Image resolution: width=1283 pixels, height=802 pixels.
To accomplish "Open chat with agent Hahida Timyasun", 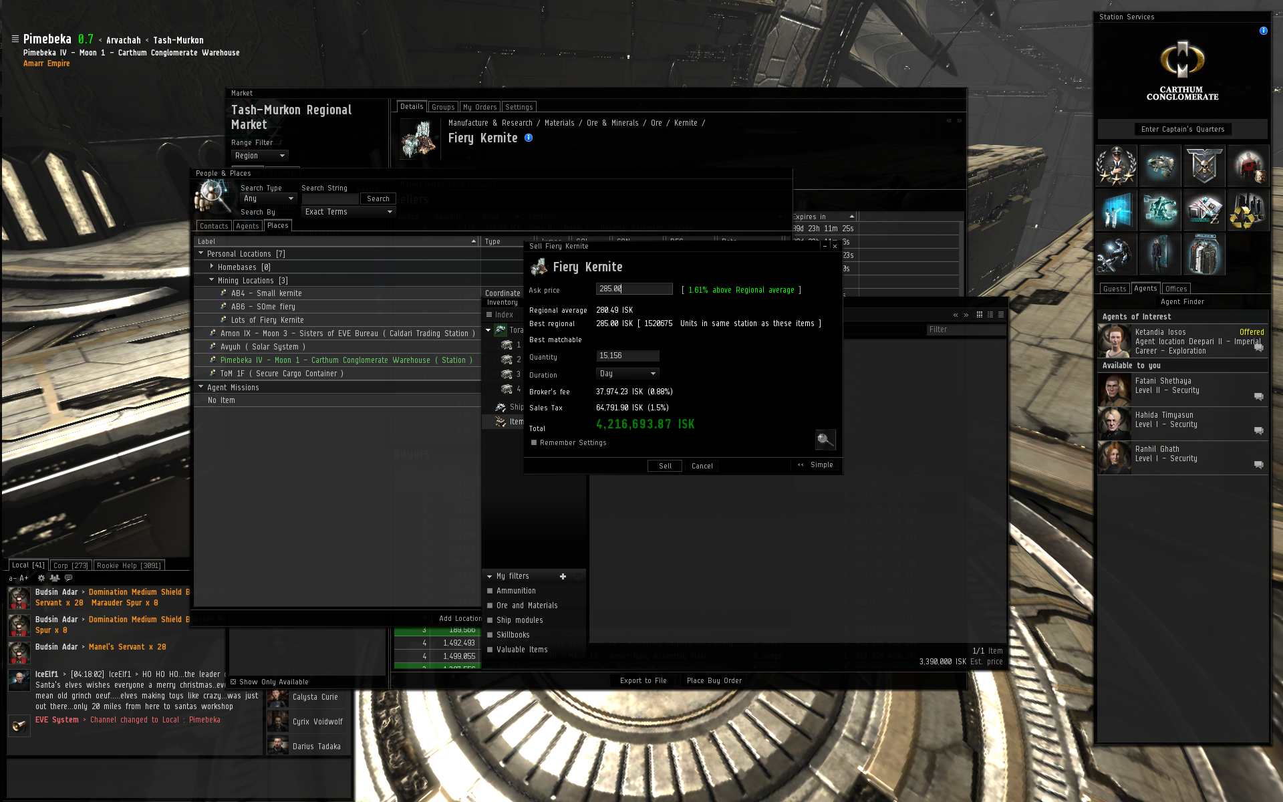I will tap(1258, 430).
